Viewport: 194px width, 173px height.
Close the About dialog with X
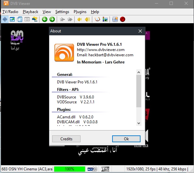(140, 31)
